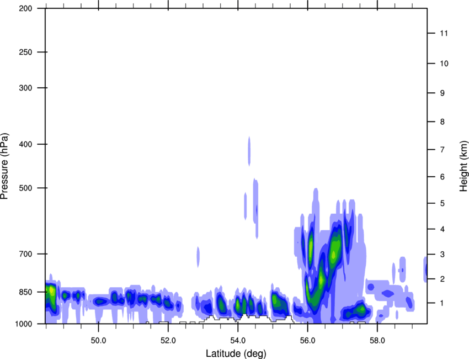Image resolution: width=469 pixels, height=359 pixels.
Task: Click the 3 km height label
Action: click(x=443, y=255)
